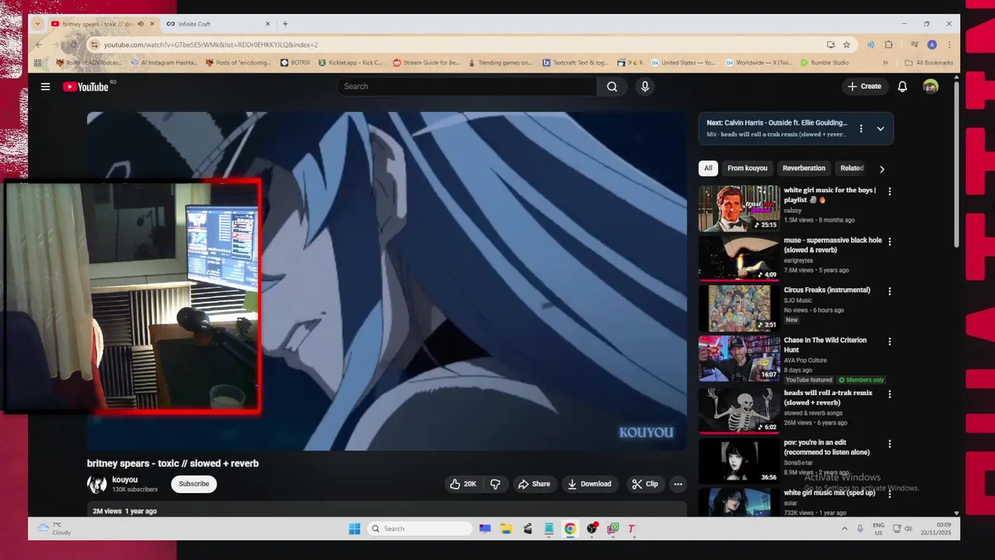The image size is (995, 560).
Task: Open 'Stream Guide for Be...' bookmark
Action: coord(426,62)
